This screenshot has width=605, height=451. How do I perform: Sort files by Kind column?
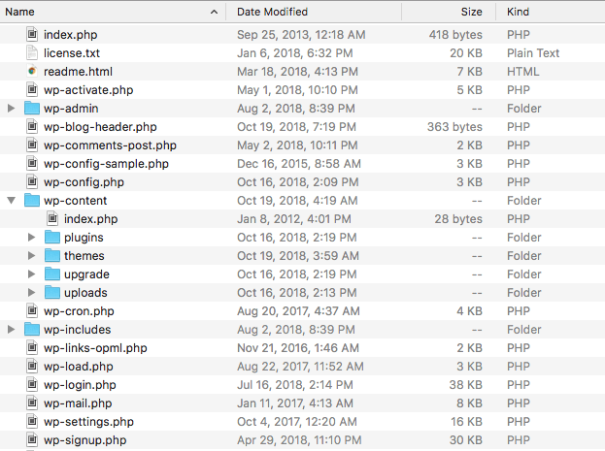pyautogui.click(x=551, y=12)
